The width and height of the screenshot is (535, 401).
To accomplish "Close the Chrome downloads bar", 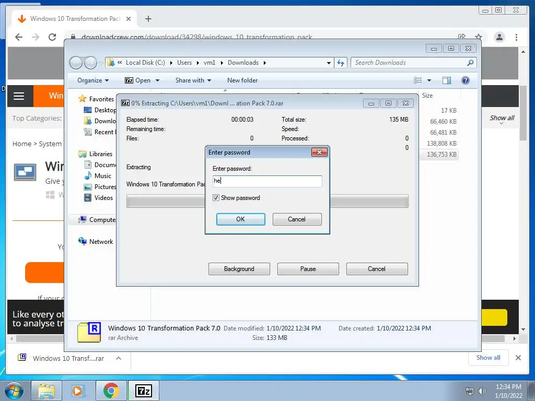I will (x=518, y=358).
